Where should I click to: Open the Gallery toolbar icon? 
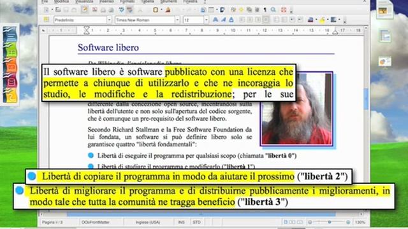pos(249,10)
